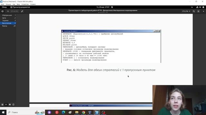This screenshot has height=115, width=206.
Task: Select the Выполнение outline entry
Action: pyautogui.click(x=8, y=23)
